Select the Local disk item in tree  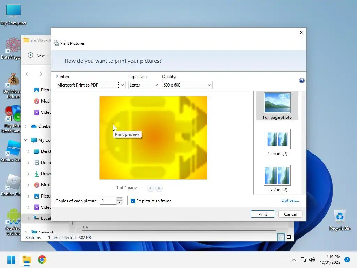[42, 218]
